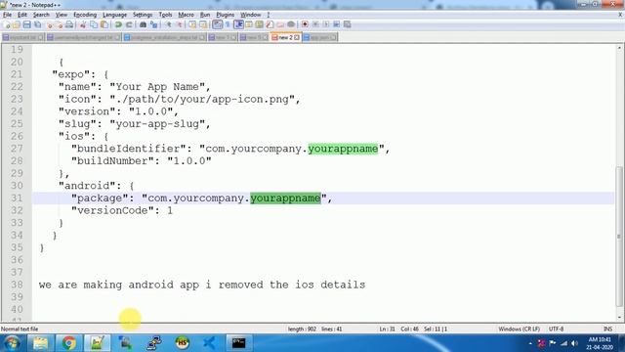
Task: Open Find with the binoculars icon
Action: [143, 24]
